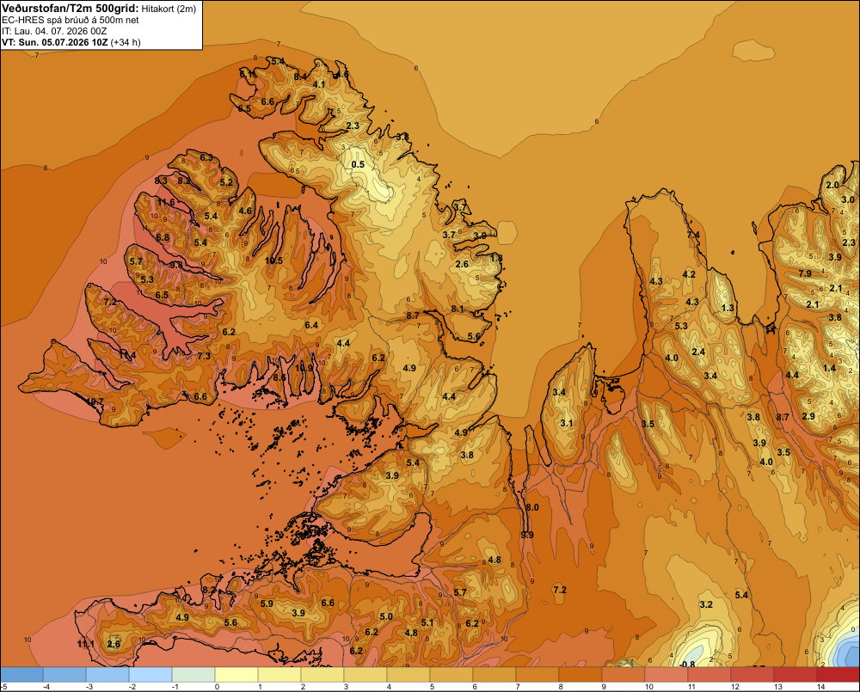This screenshot has width=860, height=692.
Task: Select the legend color between 13 and 14
Action: (x=795, y=675)
